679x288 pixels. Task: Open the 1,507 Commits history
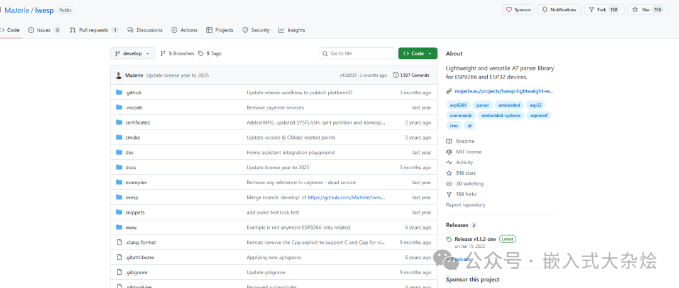tap(411, 75)
